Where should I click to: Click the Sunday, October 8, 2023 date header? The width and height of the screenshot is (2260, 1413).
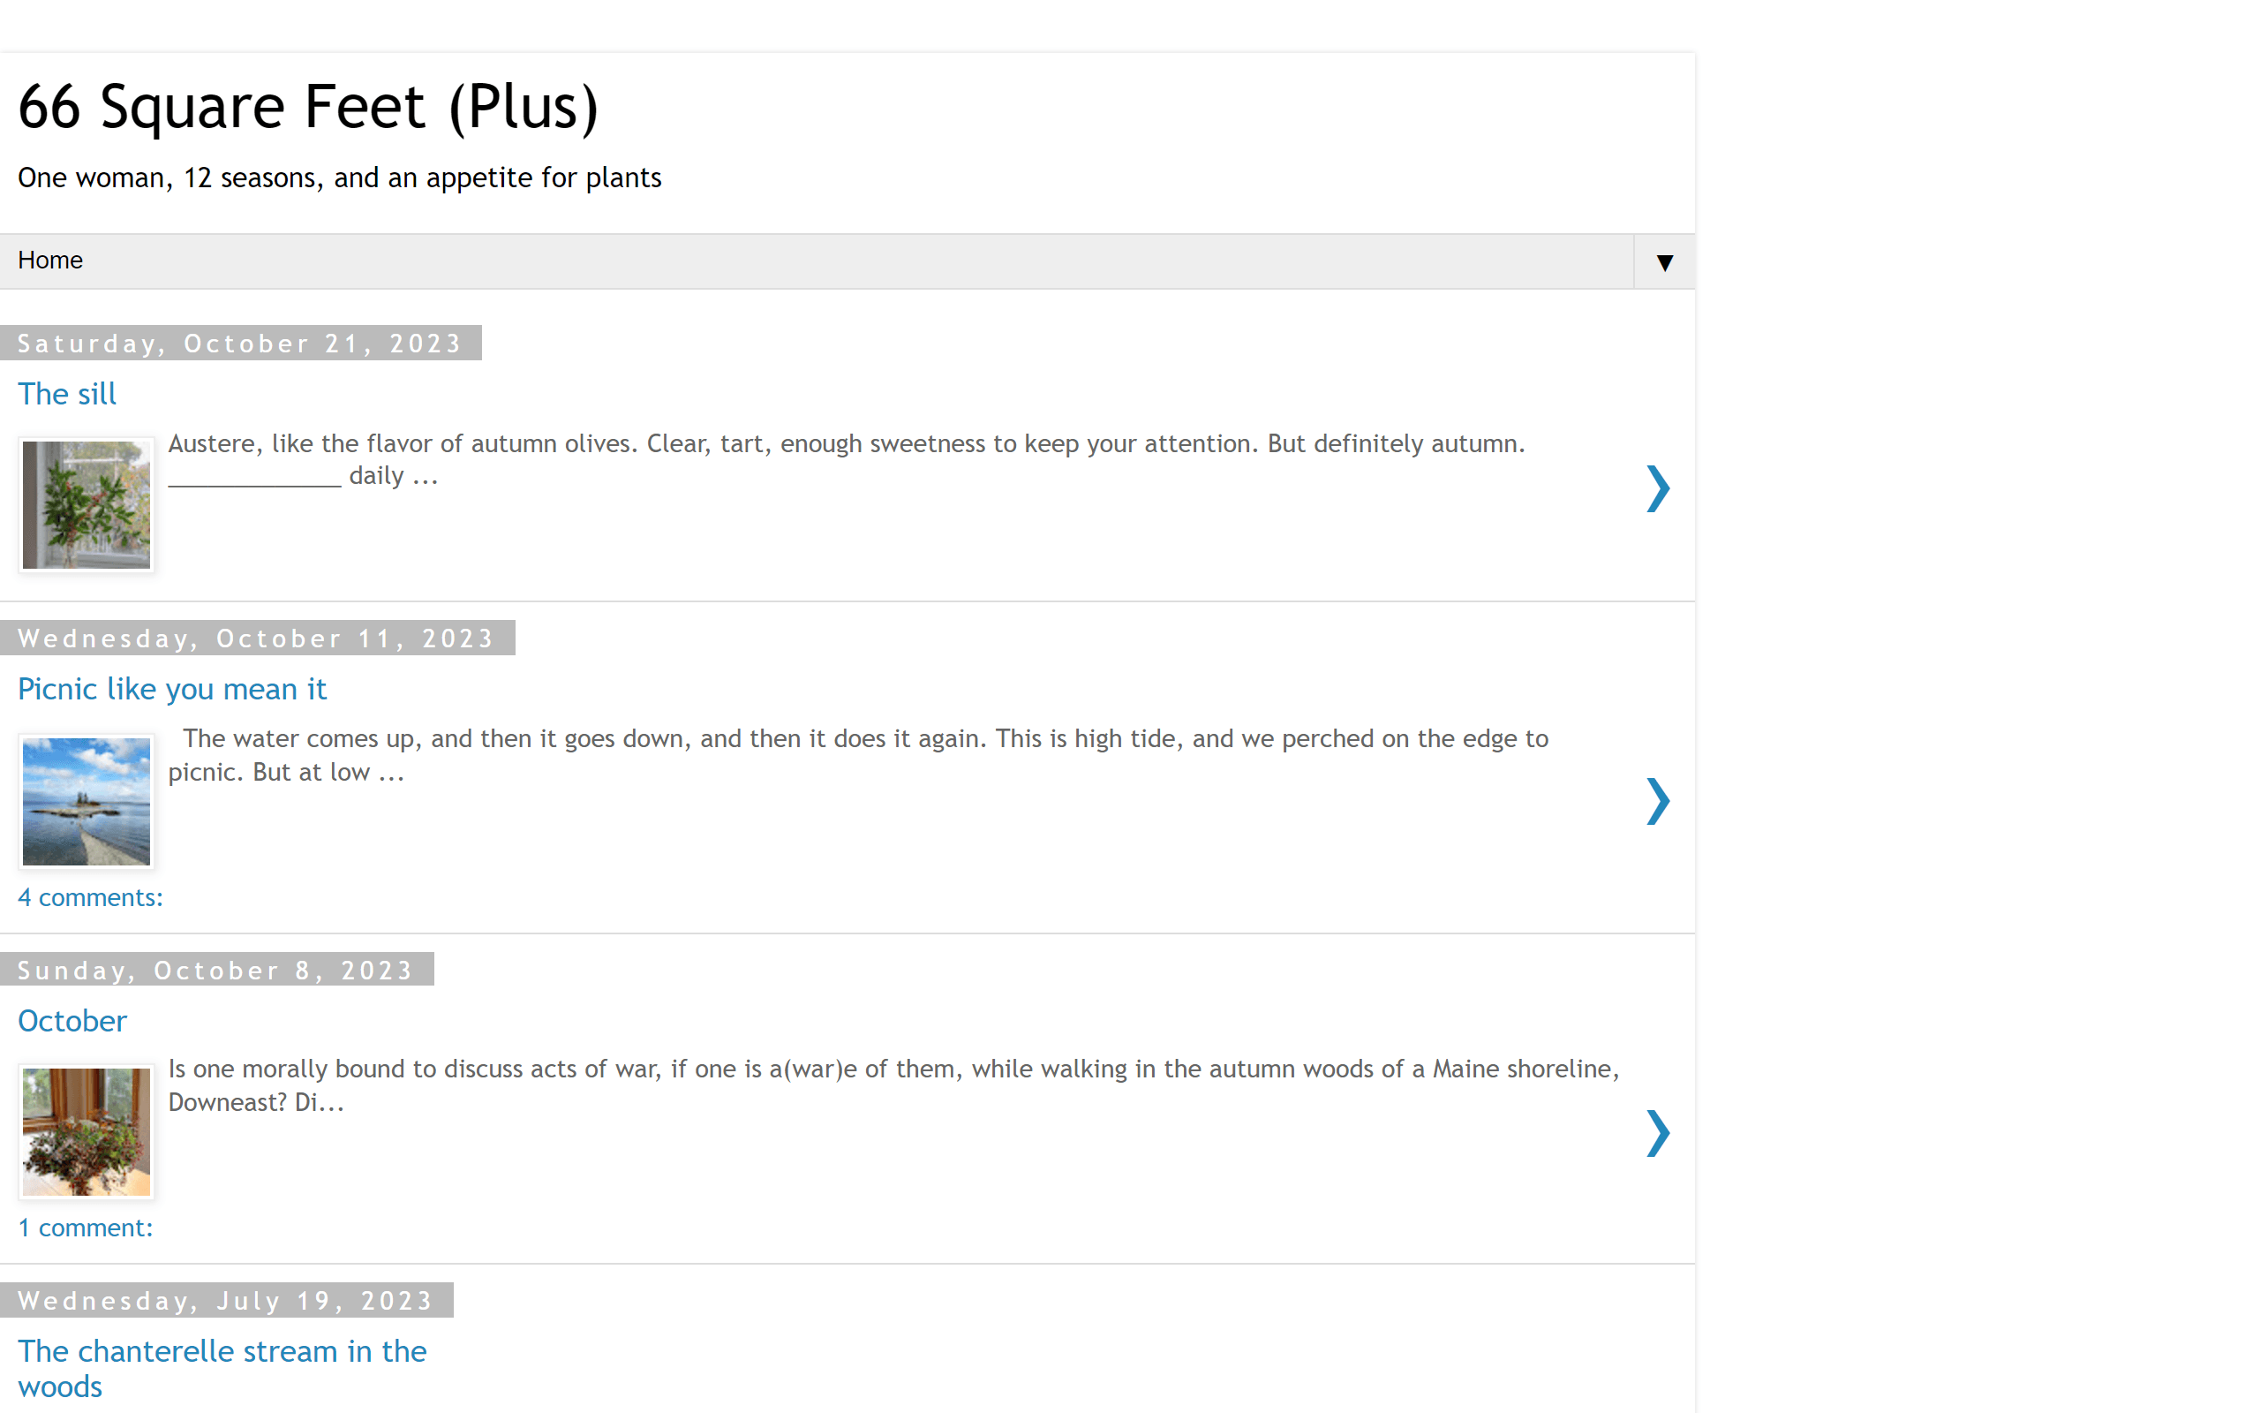pyautogui.click(x=215, y=970)
